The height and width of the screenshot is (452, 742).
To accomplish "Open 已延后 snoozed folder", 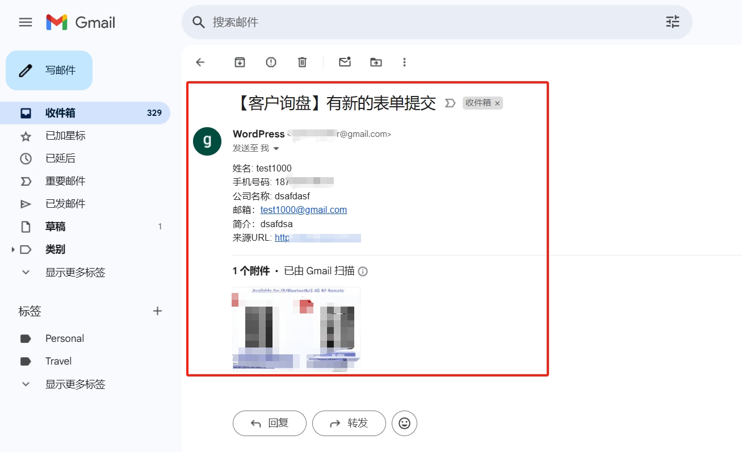I will pos(85,158).
